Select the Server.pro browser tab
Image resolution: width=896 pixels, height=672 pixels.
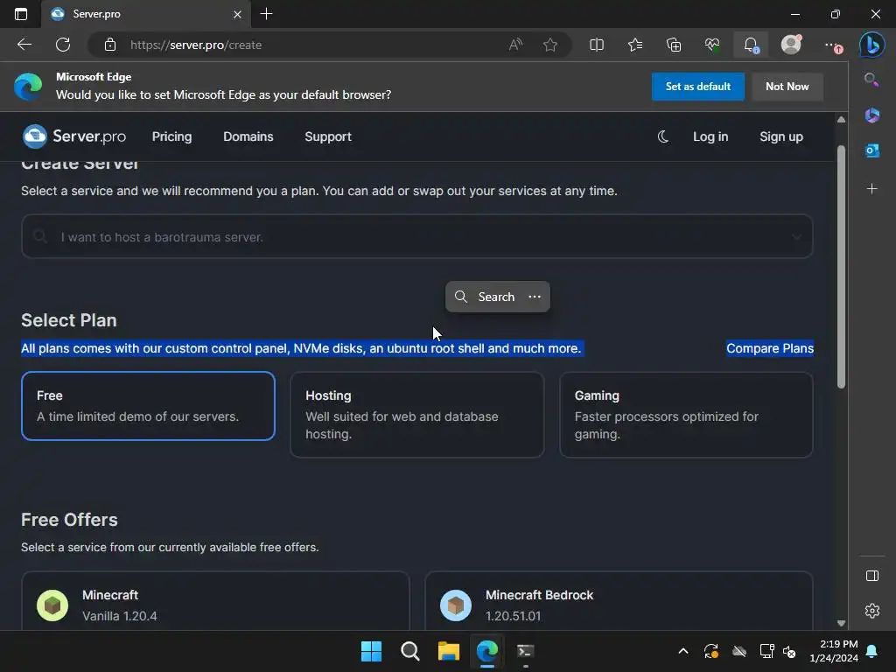pyautogui.click(x=146, y=14)
